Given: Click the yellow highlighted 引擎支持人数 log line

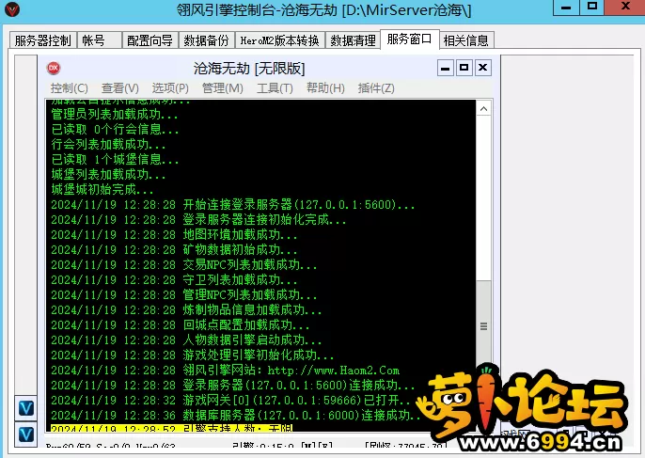Looking at the screenshot, I should pyautogui.click(x=171, y=428).
